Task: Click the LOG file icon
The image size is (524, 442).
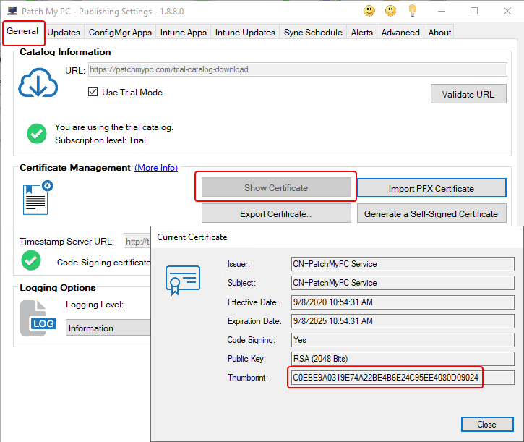Action: (x=38, y=318)
